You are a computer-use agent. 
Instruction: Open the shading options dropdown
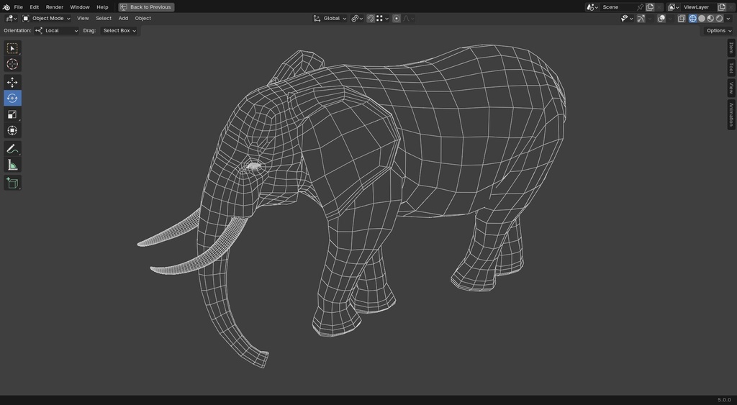tap(729, 18)
